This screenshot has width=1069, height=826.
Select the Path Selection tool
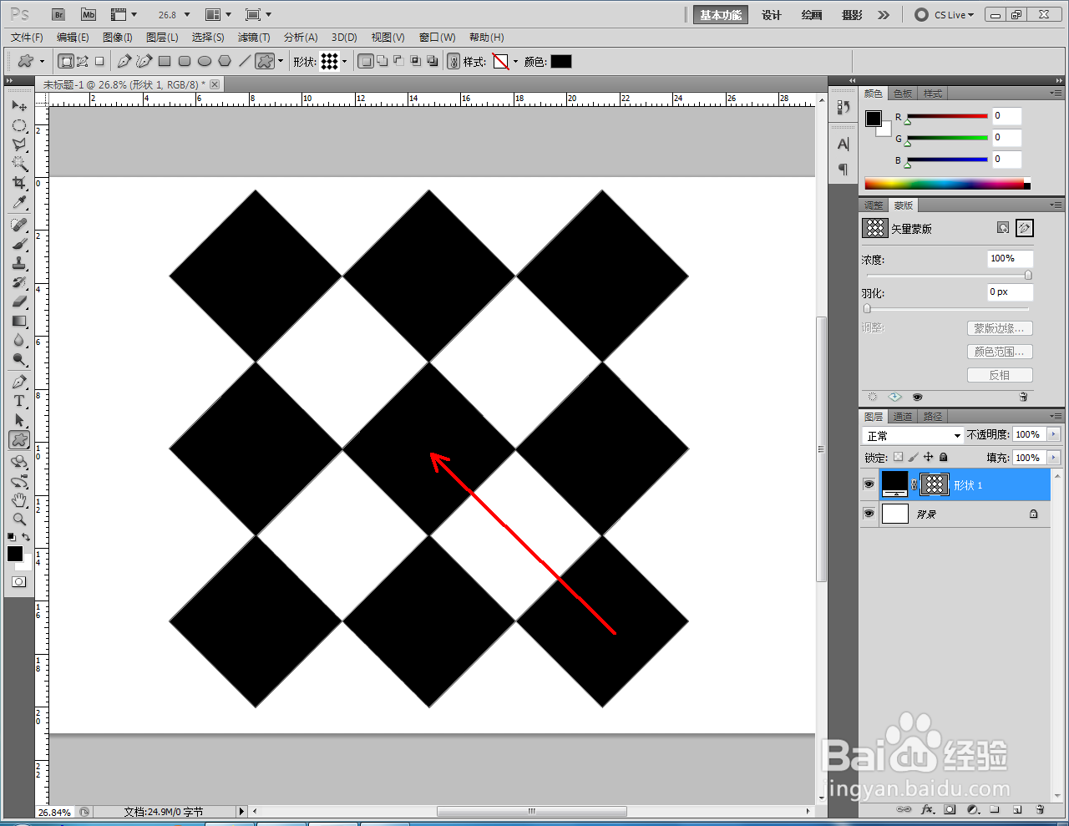(19, 420)
